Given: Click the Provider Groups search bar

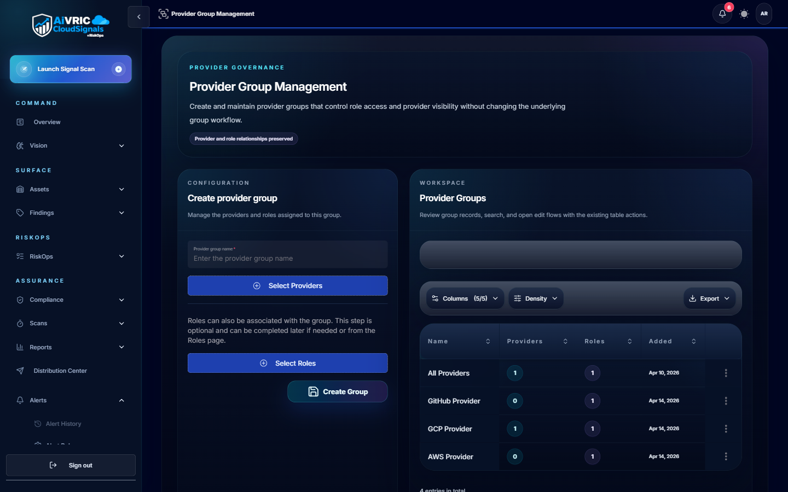Looking at the screenshot, I should [581, 255].
